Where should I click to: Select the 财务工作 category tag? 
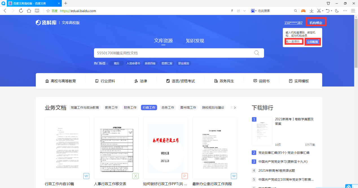[130, 107]
